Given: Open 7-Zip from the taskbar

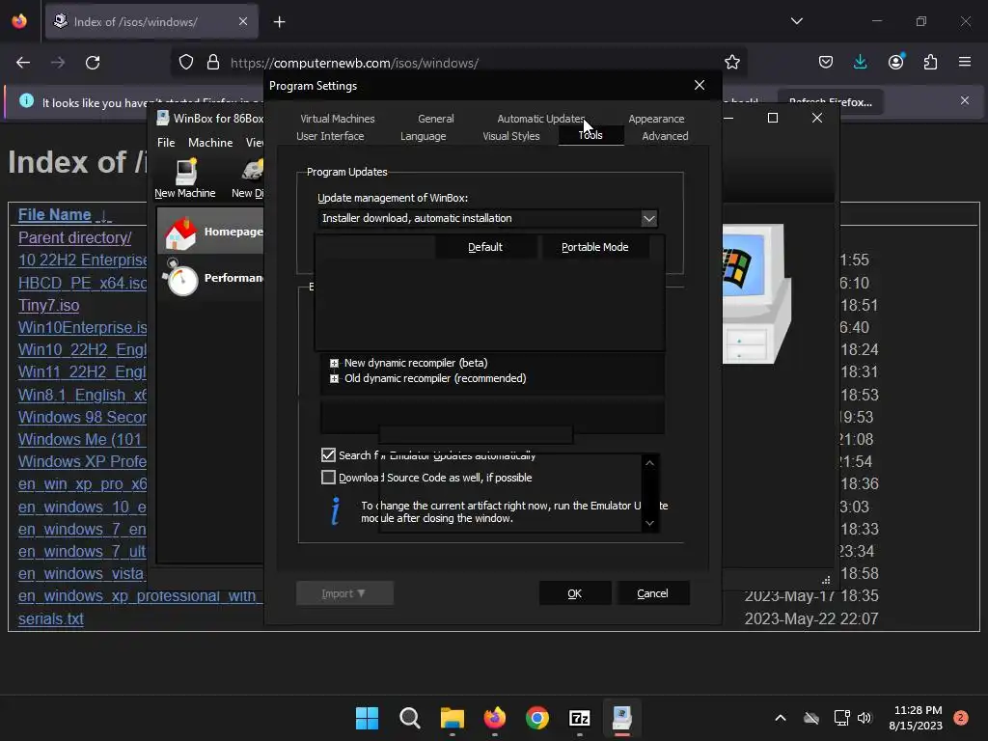Looking at the screenshot, I should (x=579, y=718).
